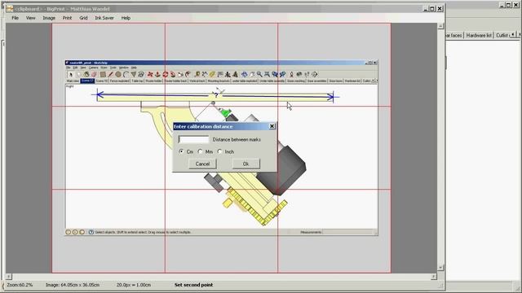
Task: Minimize the background window
Action: pos(502,5)
